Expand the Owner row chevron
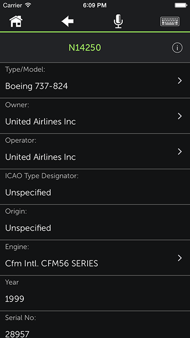Image resolution: width=190 pixels, height=338 pixels. (180, 116)
